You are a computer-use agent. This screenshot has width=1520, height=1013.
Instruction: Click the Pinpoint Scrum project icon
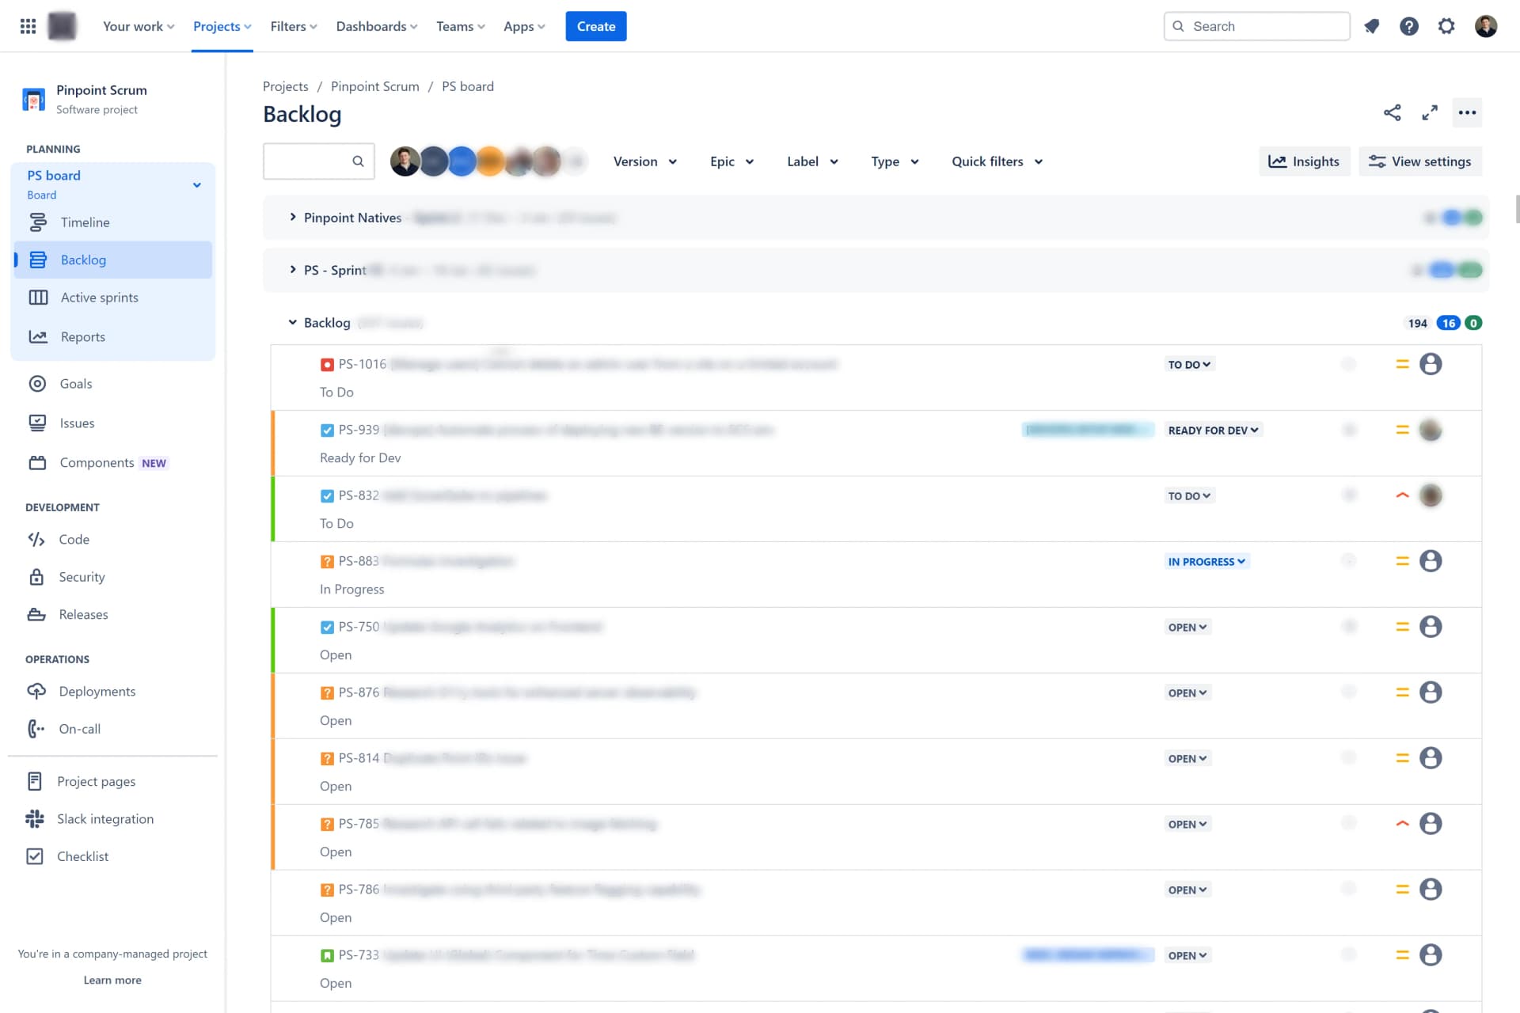click(x=33, y=99)
